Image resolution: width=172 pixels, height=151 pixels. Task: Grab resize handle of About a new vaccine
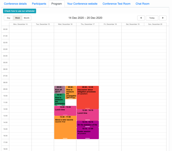65,138
